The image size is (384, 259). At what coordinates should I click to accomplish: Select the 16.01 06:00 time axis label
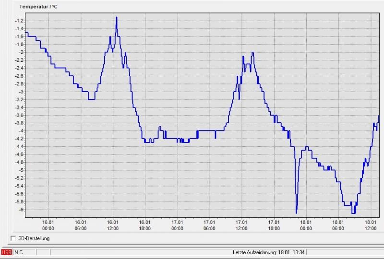(x=81, y=225)
